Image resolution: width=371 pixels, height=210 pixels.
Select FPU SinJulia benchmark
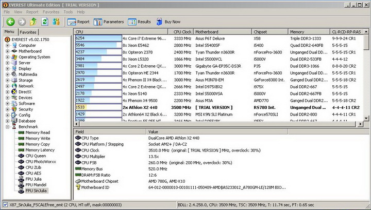36,190
